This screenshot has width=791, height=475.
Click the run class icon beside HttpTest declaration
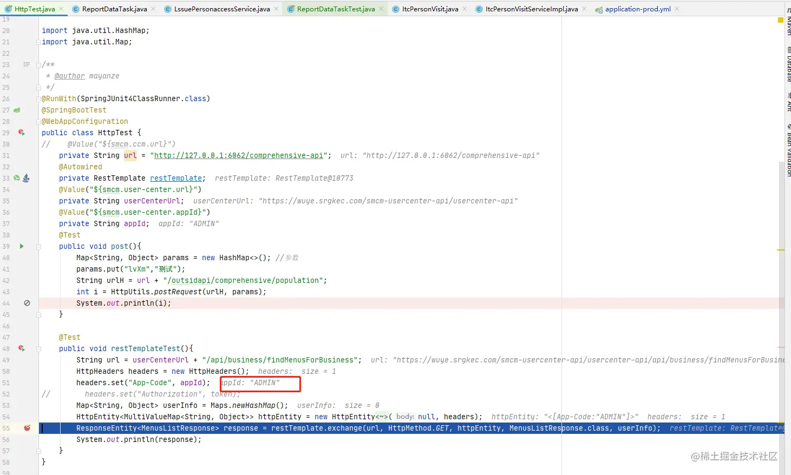[x=22, y=133]
